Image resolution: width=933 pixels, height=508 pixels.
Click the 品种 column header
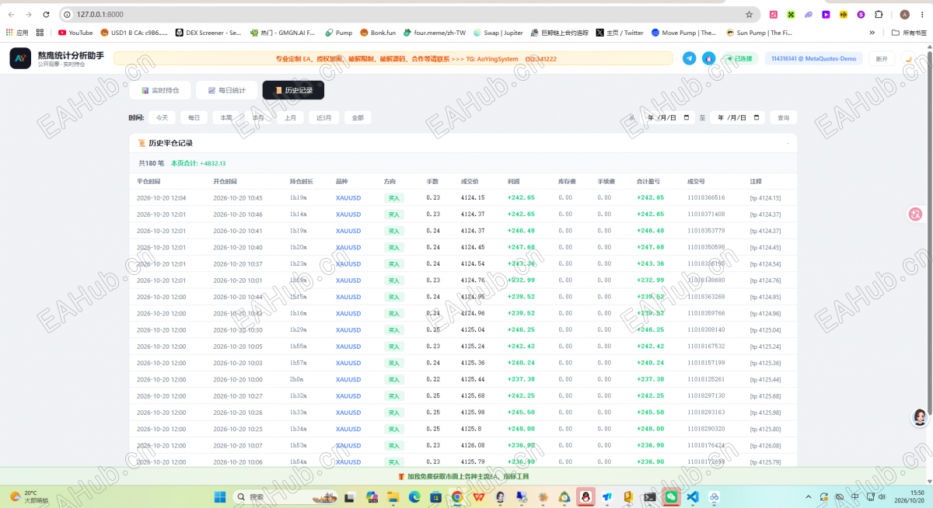point(342,182)
